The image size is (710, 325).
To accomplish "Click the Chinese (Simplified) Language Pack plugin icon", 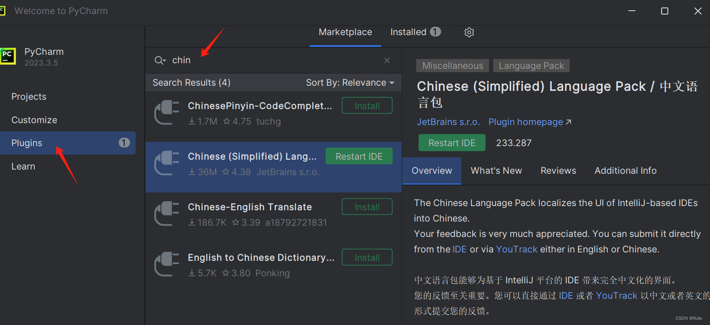I will [167, 163].
